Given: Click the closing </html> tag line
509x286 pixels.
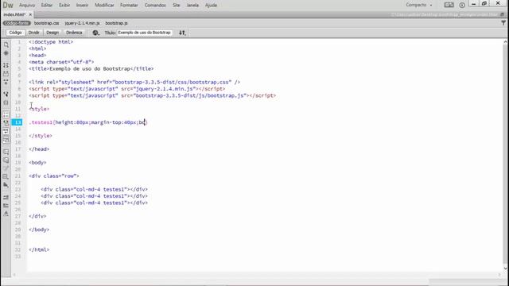Looking at the screenshot, I should pos(39,249).
